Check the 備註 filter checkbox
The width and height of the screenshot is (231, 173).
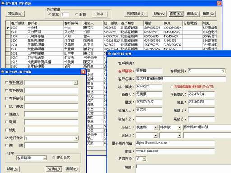coord(7,145)
